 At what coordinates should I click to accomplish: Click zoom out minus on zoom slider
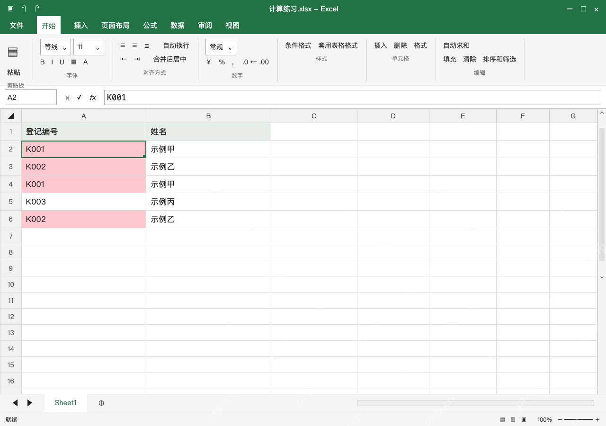pyautogui.click(x=560, y=419)
